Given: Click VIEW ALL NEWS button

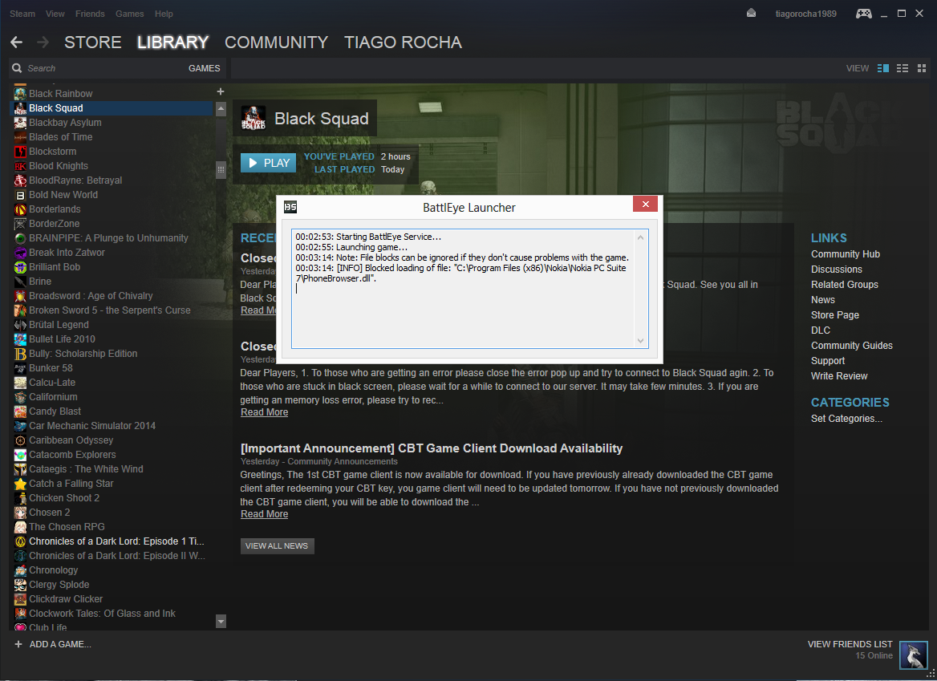Looking at the screenshot, I should click(x=278, y=546).
